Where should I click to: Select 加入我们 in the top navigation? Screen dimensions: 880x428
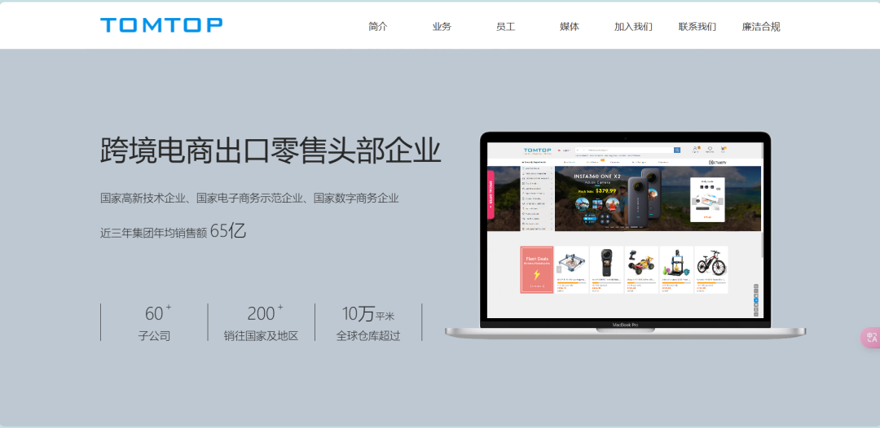coord(633,26)
